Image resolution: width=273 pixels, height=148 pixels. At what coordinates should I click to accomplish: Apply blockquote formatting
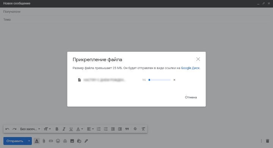pyautogui.click(x=127, y=129)
